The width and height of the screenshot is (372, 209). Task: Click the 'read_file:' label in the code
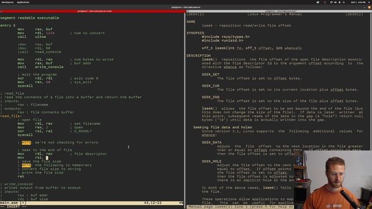click(11, 116)
